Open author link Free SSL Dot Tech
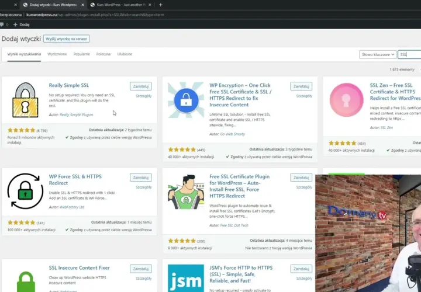This screenshot has height=292, width=421. (x=234, y=225)
